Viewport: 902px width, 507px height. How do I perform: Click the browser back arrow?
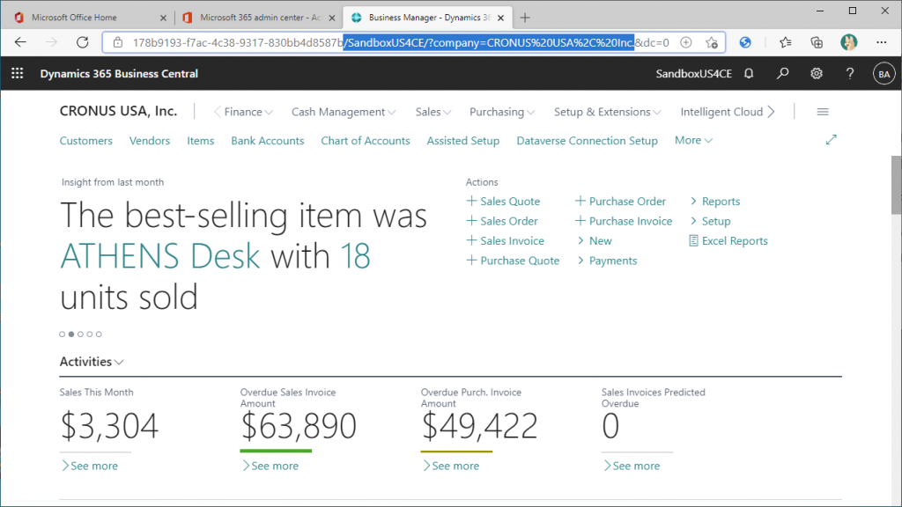21,42
